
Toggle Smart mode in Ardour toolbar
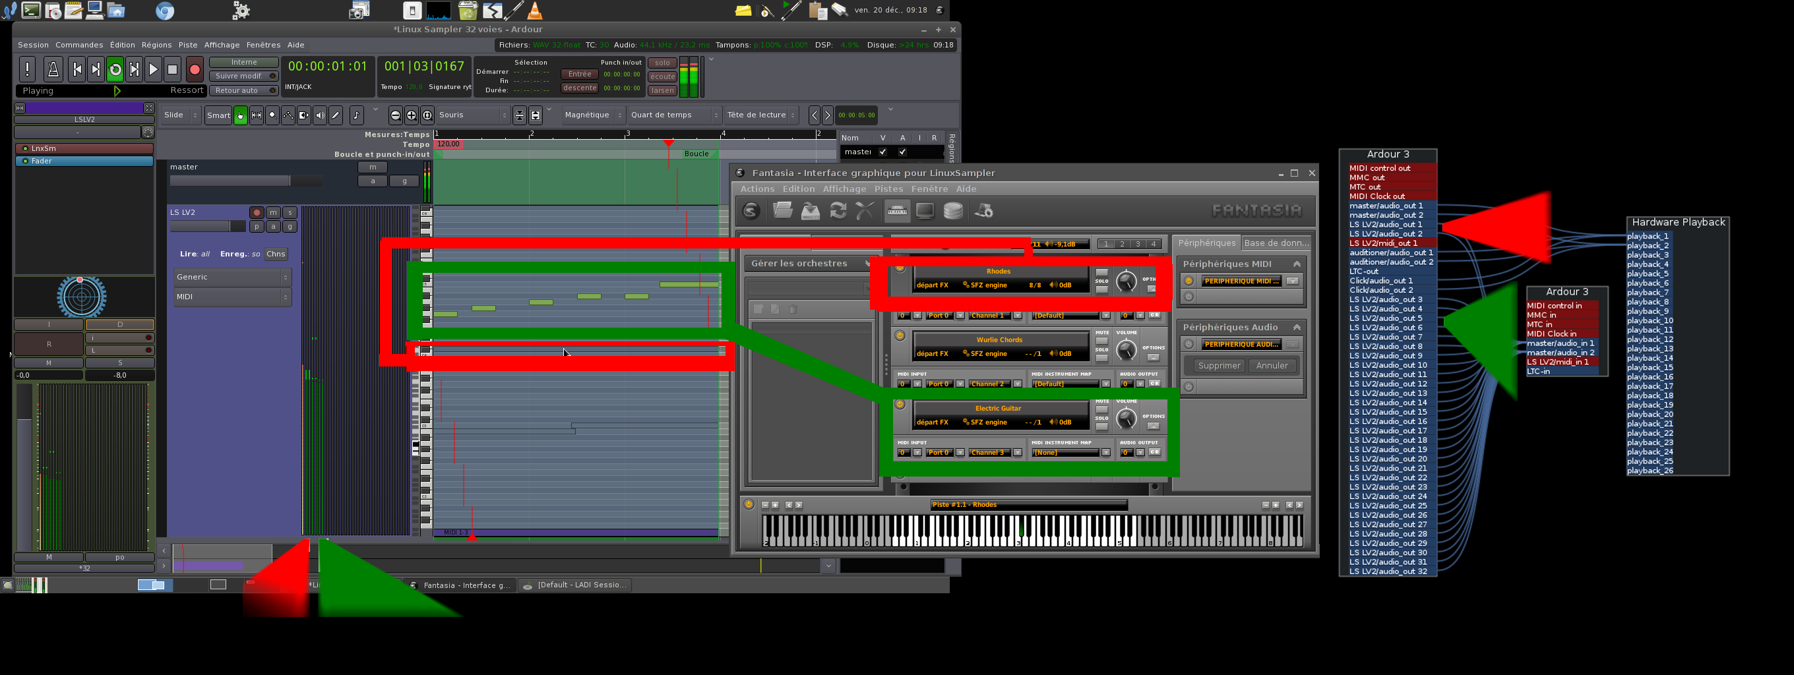pyautogui.click(x=218, y=115)
